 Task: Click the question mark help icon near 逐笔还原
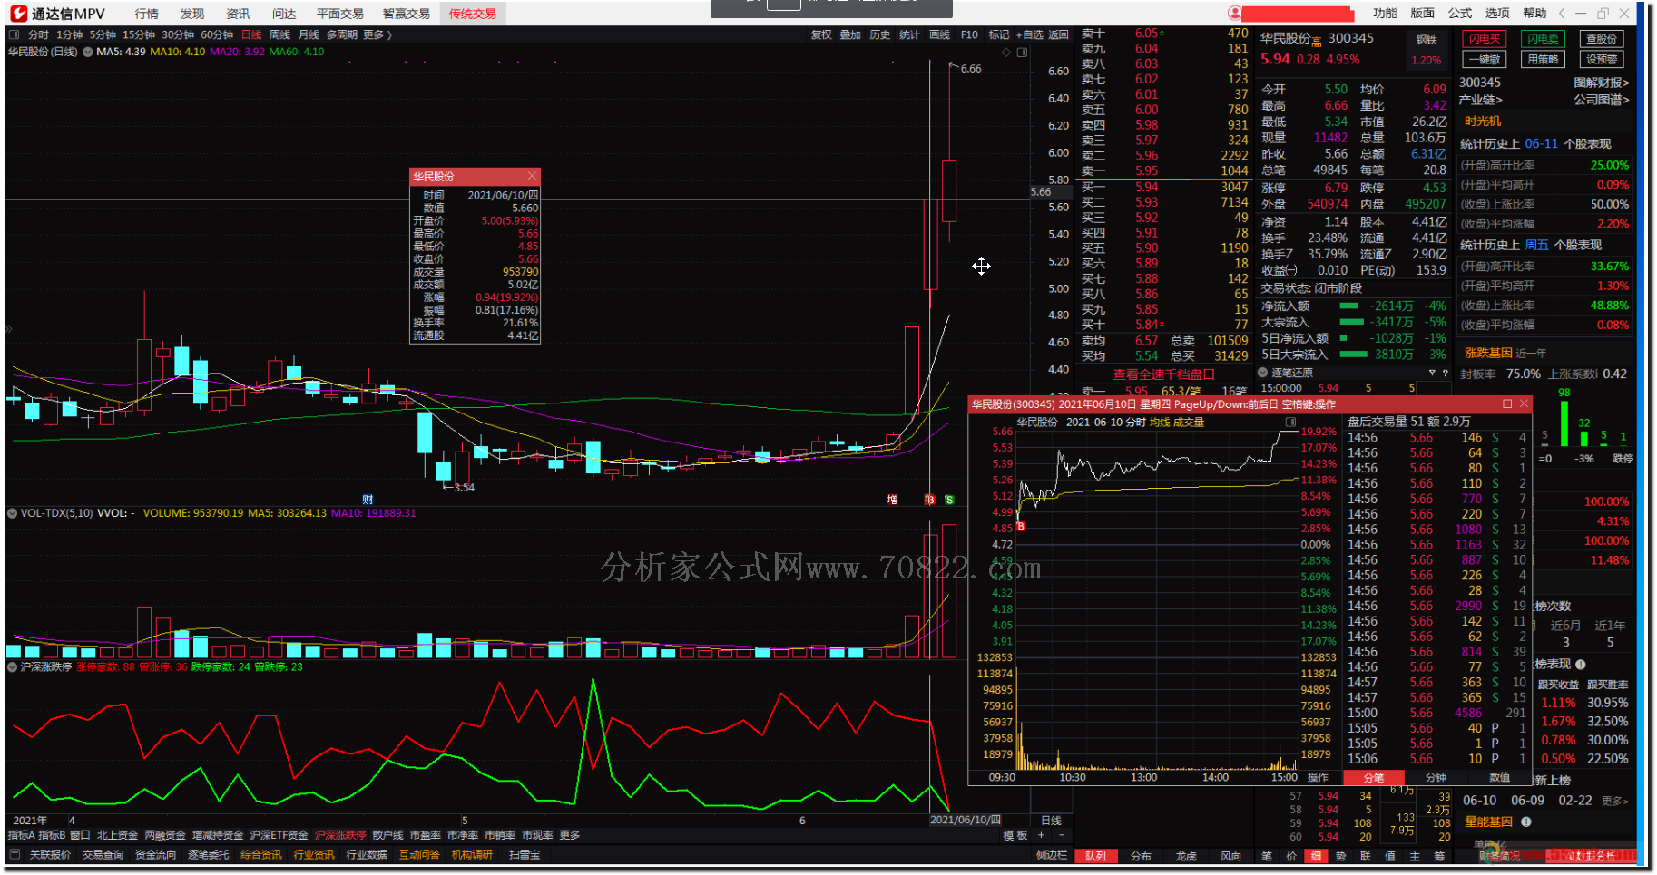tap(1446, 373)
